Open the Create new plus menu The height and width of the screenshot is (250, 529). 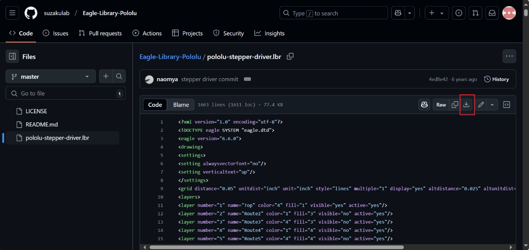click(x=437, y=13)
